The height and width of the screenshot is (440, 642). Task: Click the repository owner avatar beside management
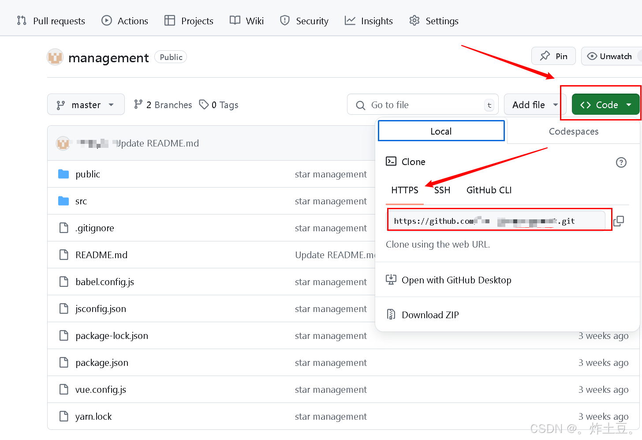(55, 57)
